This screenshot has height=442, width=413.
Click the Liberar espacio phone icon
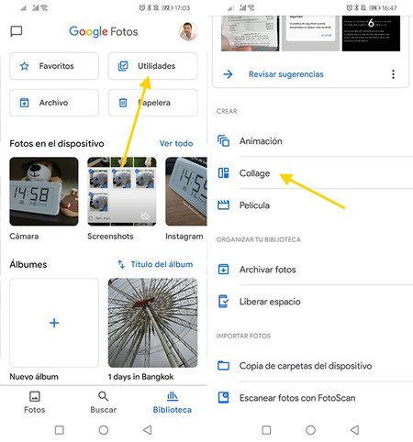(x=223, y=302)
